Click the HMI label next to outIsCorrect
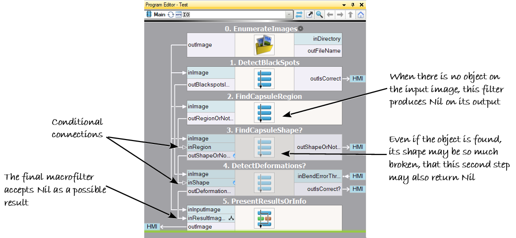The image size is (516, 238). click(x=357, y=79)
